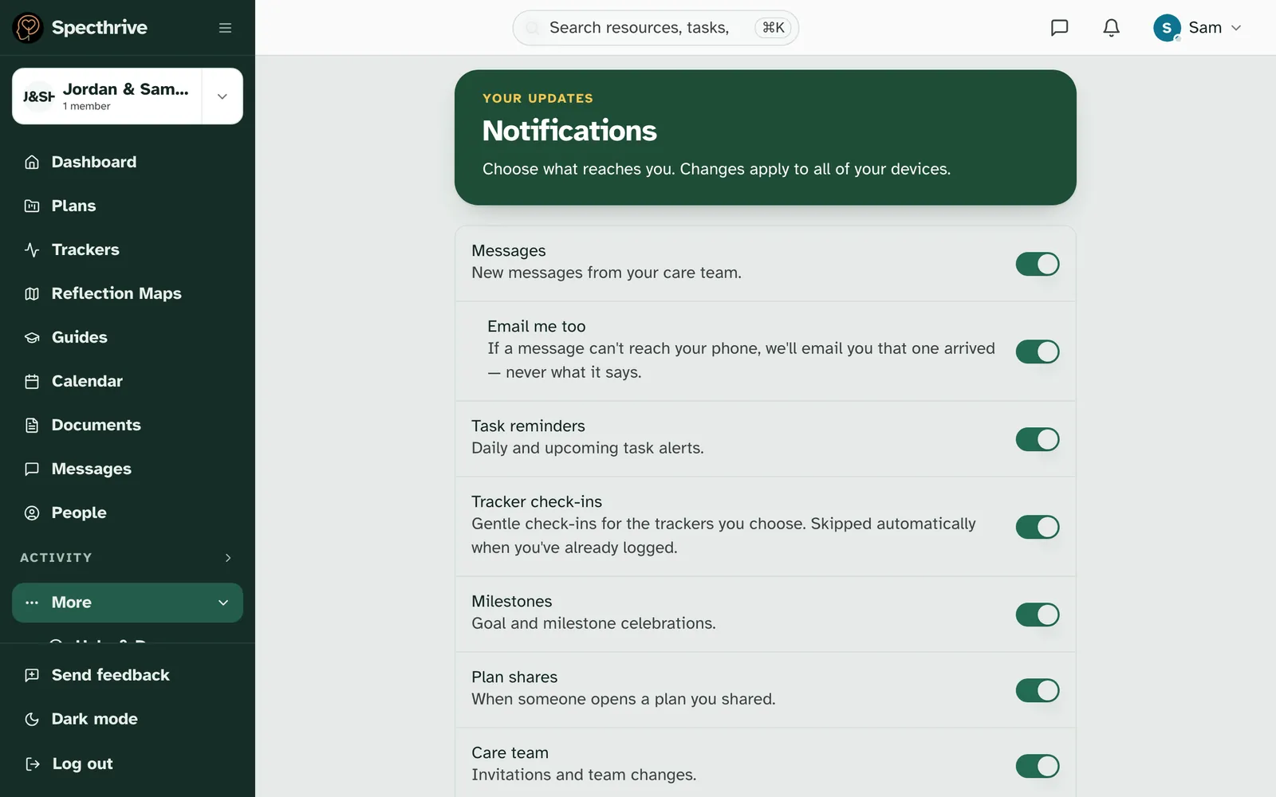Image resolution: width=1276 pixels, height=797 pixels.
Task: Click Send feedback link
Action: tap(128, 676)
